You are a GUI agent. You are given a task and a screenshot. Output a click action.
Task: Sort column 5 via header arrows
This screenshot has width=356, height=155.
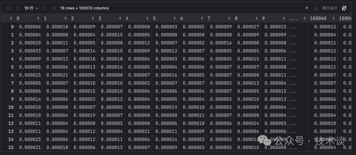[175, 18]
